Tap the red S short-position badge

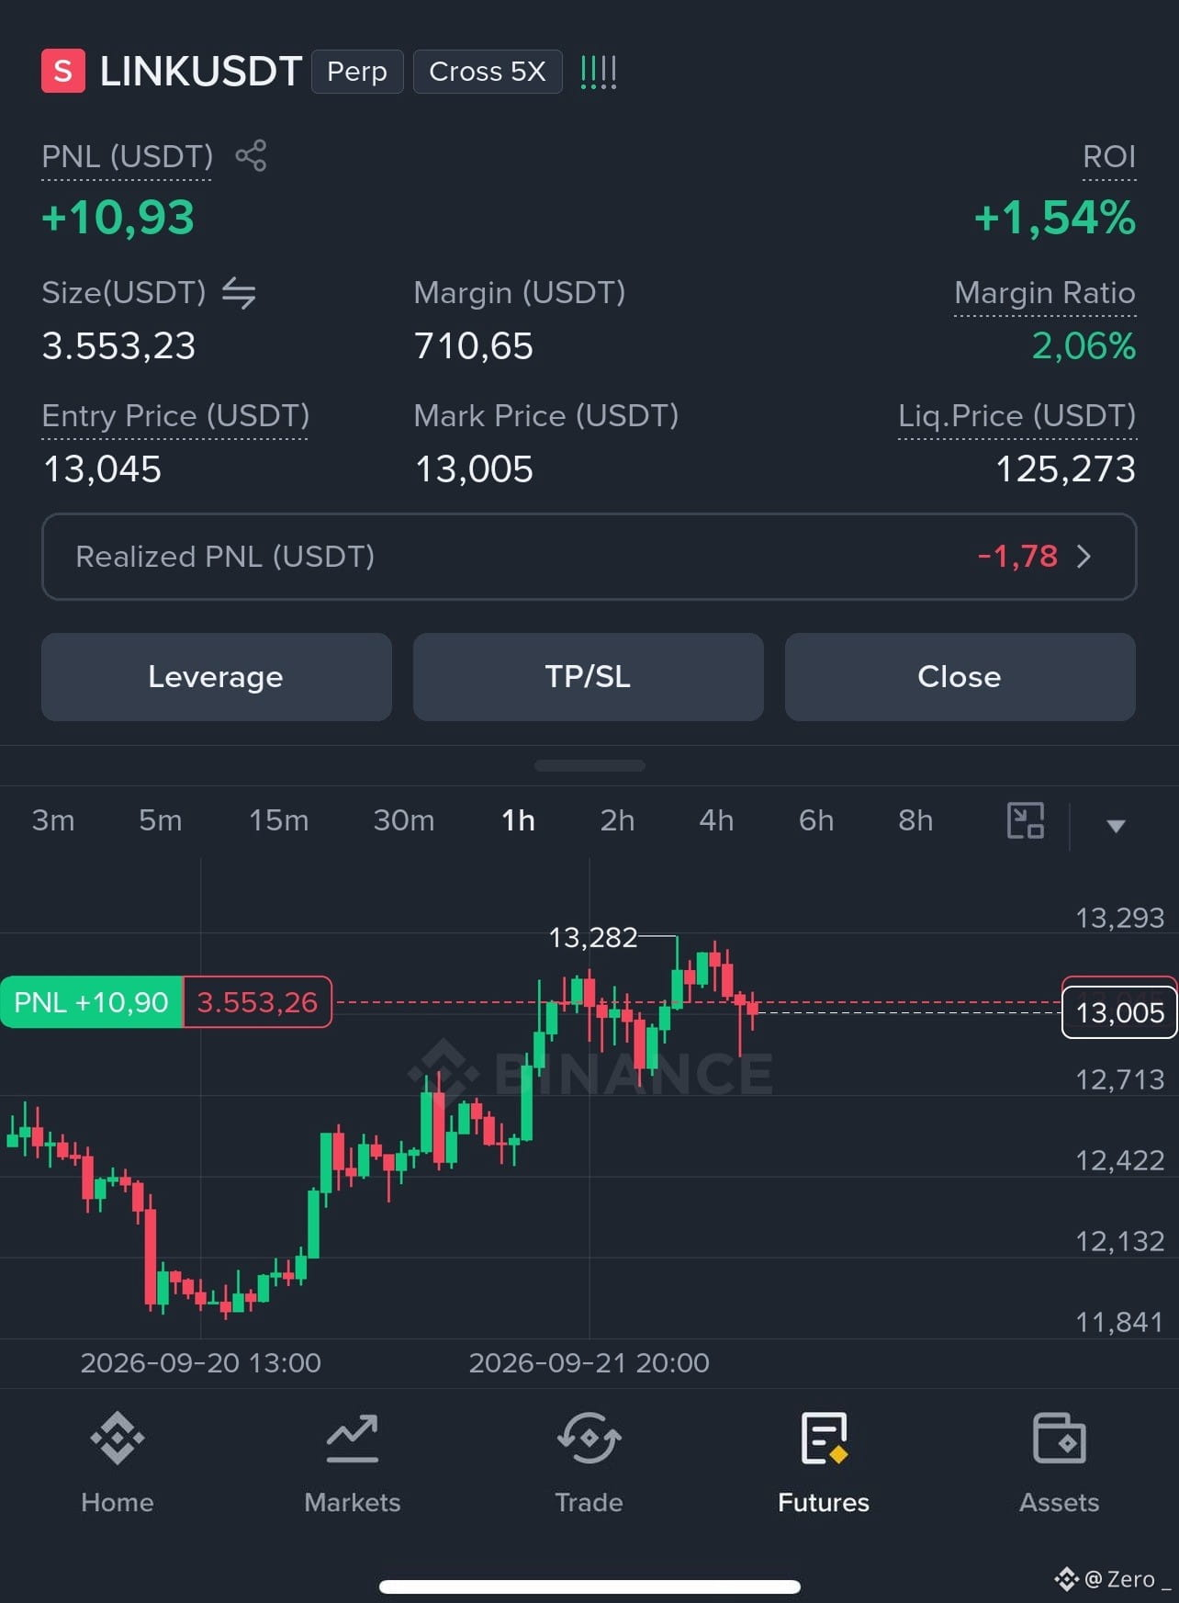[63, 71]
